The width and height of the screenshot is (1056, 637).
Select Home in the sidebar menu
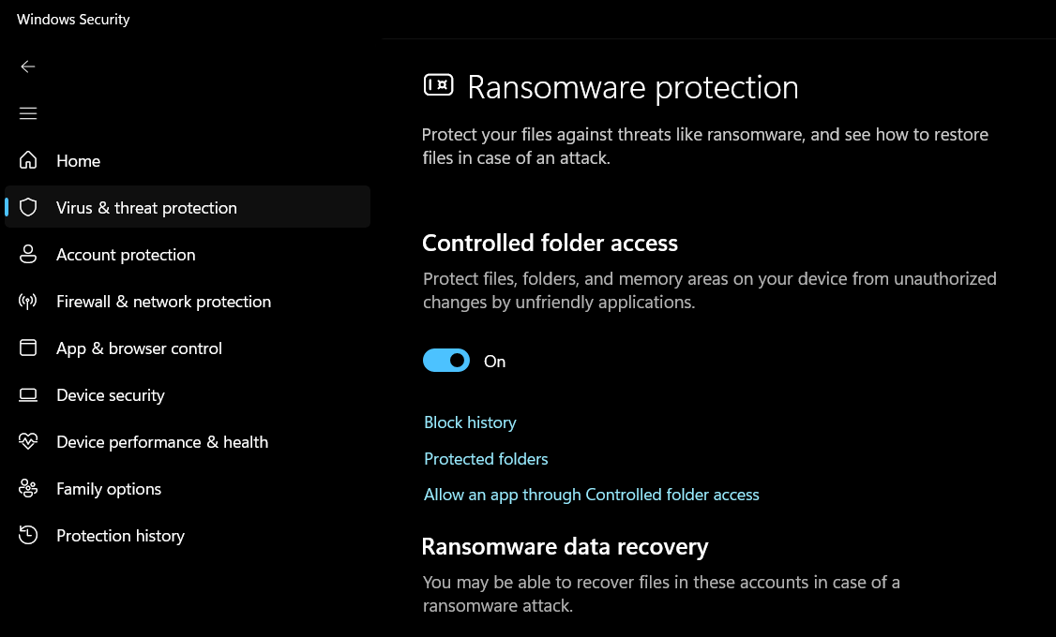tap(78, 160)
